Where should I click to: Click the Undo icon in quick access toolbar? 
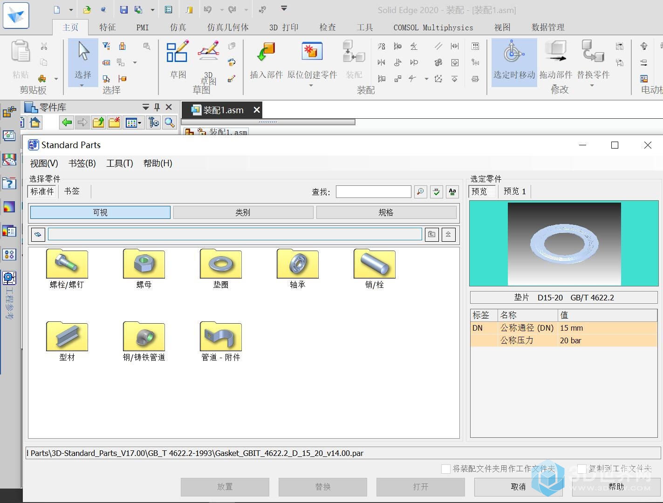click(x=208, y=10)
